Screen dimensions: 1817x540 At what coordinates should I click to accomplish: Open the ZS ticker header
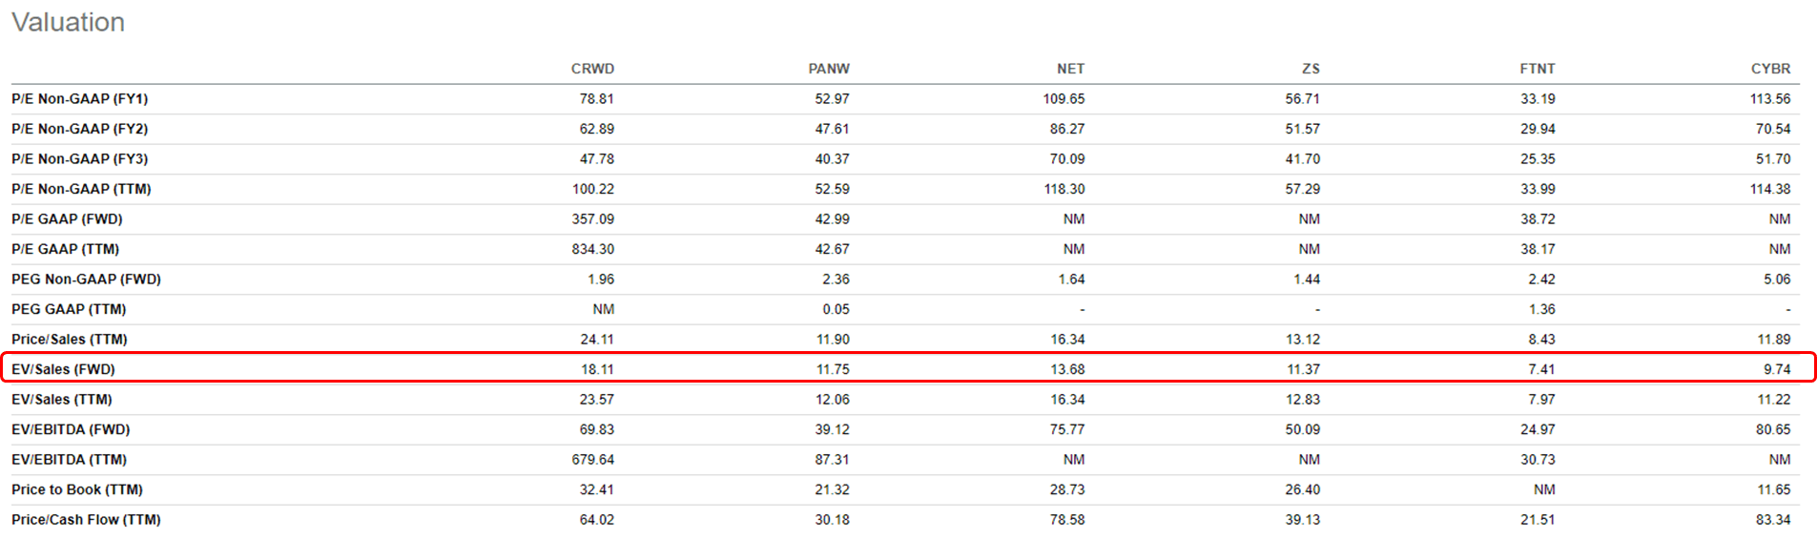(1311, 69)
